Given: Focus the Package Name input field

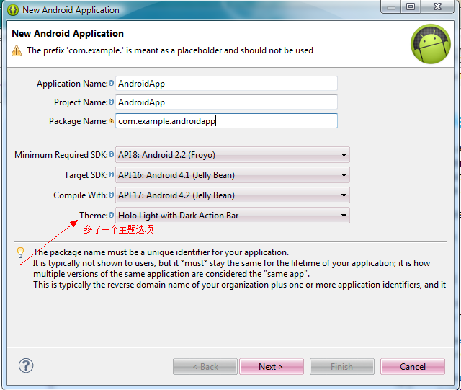Looking at the screenshot, I should [x=226, y=121].
